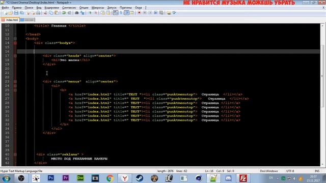326x183 pixels.
Task: Click the Windows Start button
Action: click(6, 178)
